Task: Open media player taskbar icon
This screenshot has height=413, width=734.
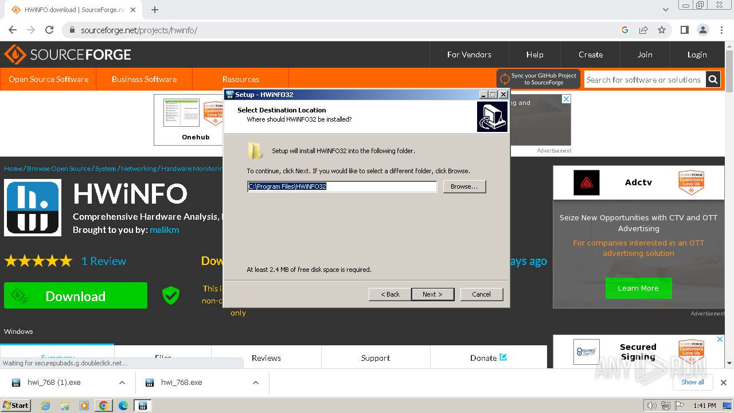Action: tap(84, 406)
